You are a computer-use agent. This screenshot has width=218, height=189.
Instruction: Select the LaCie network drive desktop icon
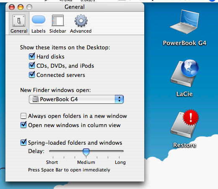184,73
